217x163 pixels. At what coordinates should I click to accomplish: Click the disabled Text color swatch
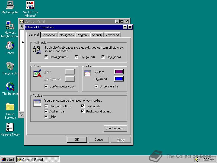[x=70, y=72]
